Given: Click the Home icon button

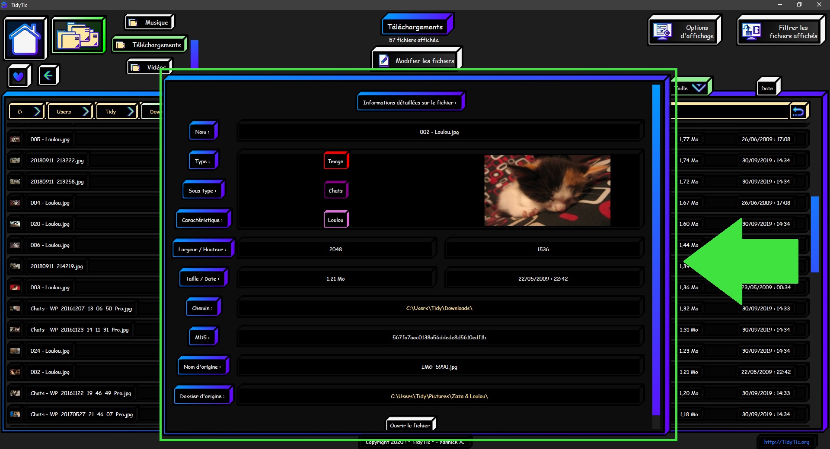Looking at the screenshot, I should click(25, 38).
